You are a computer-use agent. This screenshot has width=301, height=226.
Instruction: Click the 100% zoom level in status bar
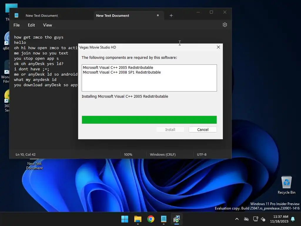point(128,154)
